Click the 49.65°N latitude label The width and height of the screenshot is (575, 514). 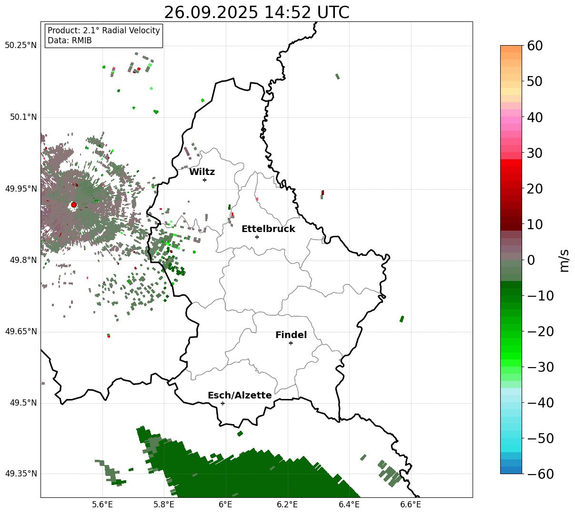[x=20, y=331]
